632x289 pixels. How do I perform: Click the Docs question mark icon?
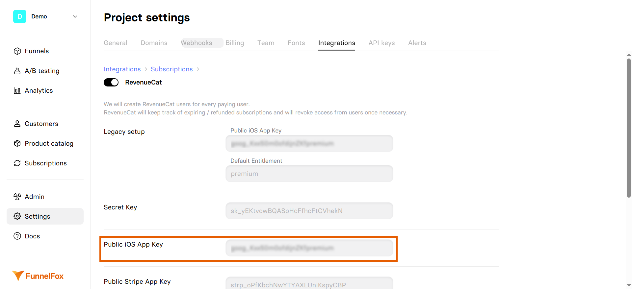click(x=17, y=236)
